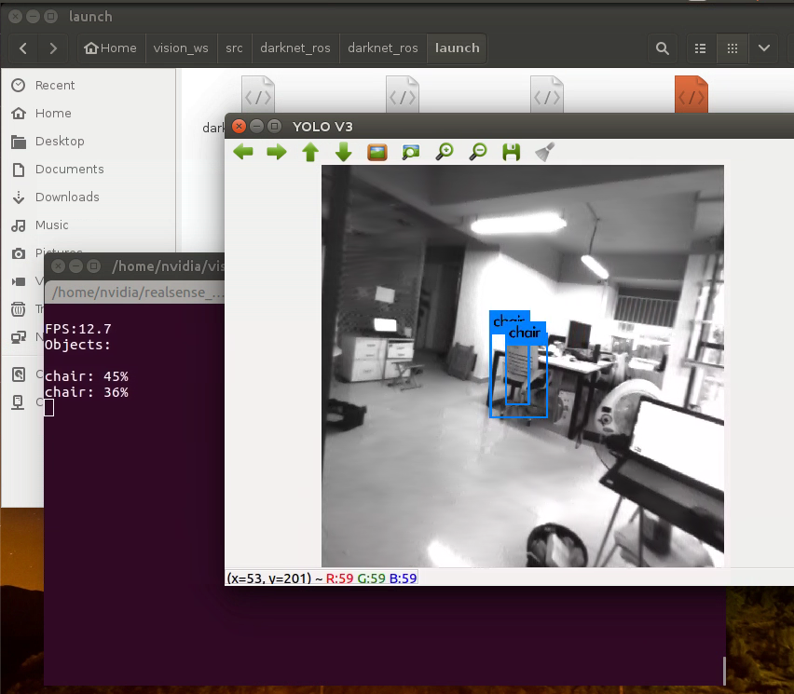Close the YOLO V3 window
Screen dimensions: 794x694
tap(239, 126)
